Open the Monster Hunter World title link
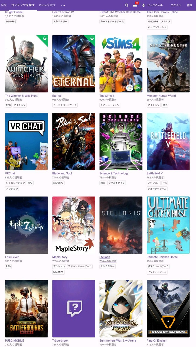This screenshot has width=196, height=347. click(161, 96)
